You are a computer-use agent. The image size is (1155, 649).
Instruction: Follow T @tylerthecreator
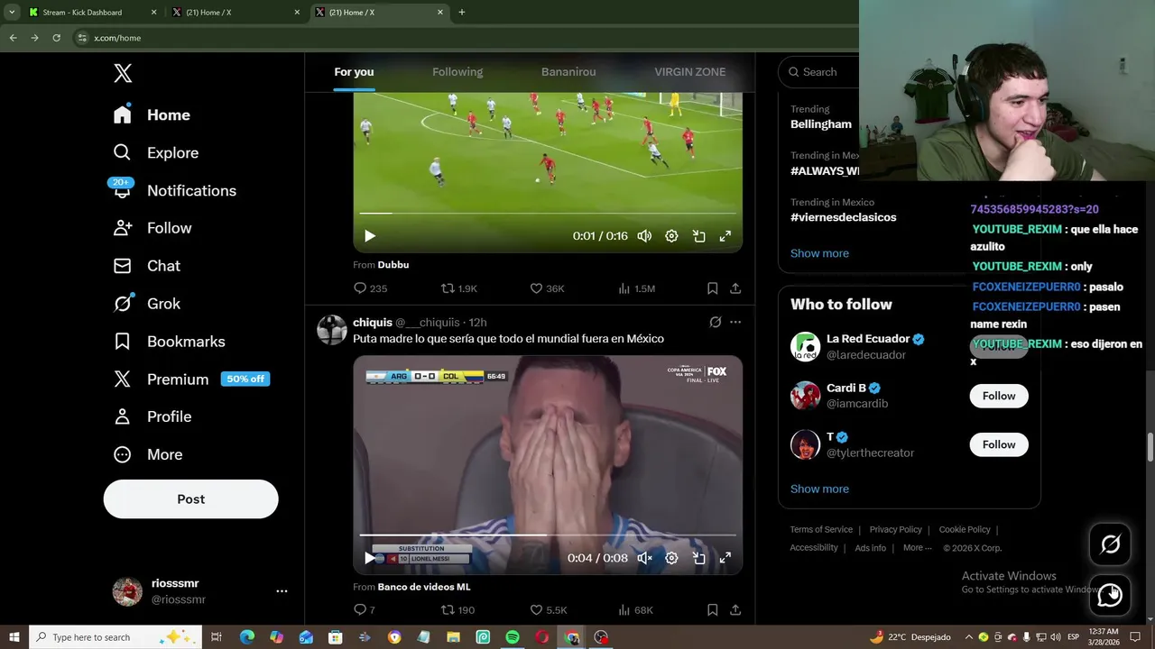pos(999,444)
